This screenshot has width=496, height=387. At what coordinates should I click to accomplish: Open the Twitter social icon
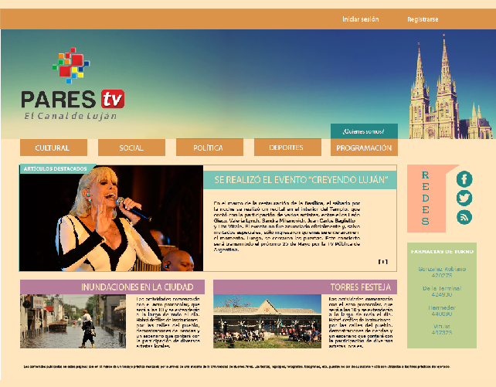464,198
